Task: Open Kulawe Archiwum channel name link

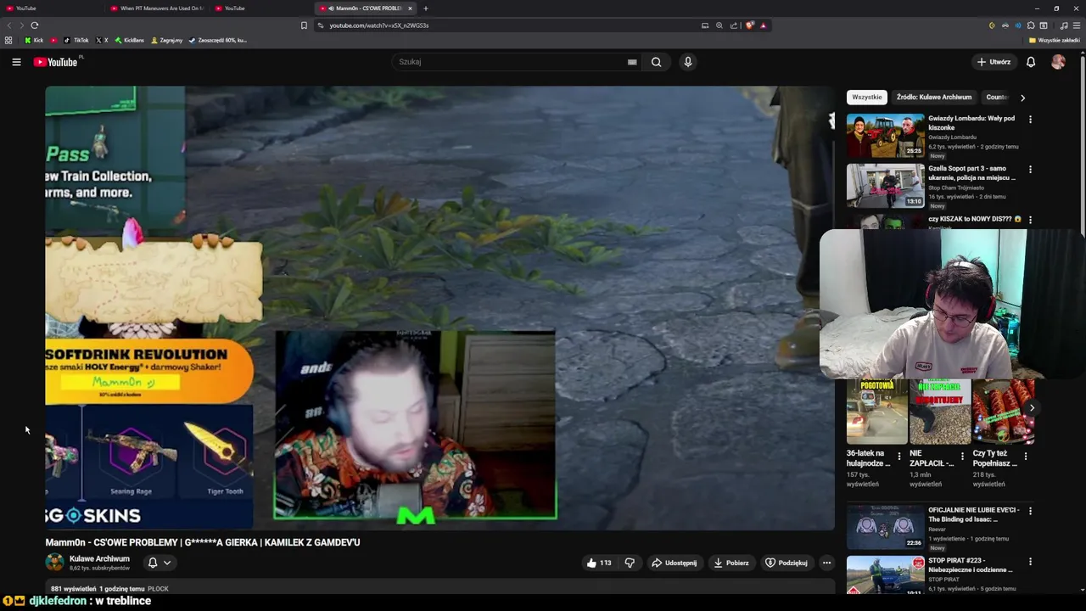Action: click(x=99, y=558)
